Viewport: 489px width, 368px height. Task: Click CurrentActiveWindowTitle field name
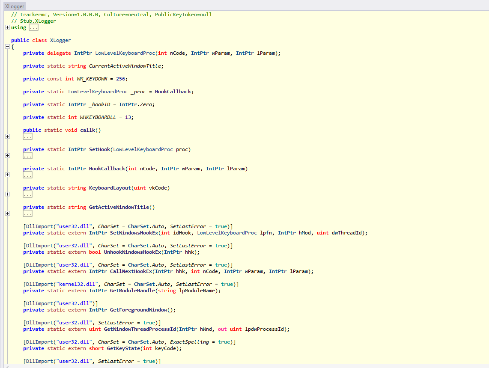(x=125, y=66)
